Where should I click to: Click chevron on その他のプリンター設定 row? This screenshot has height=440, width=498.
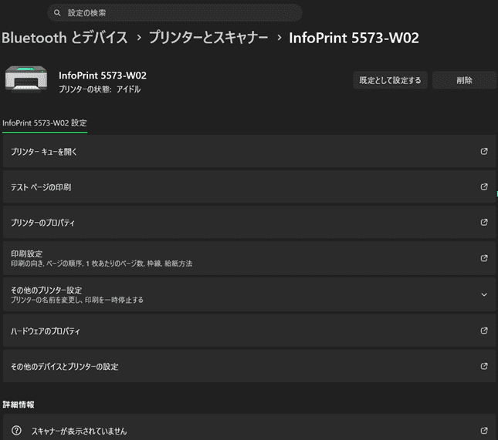click(484, 295)
